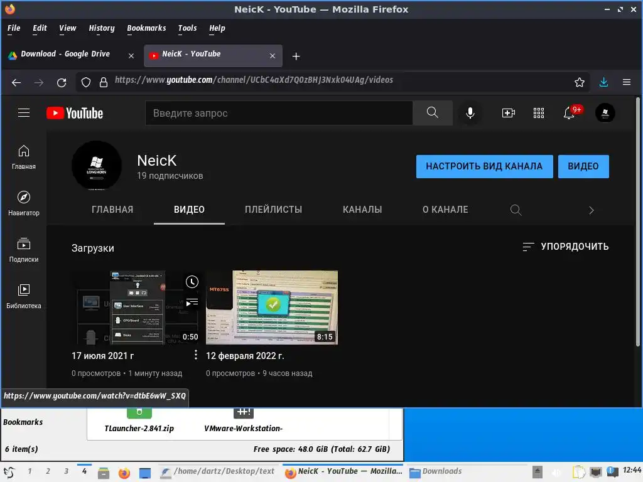Open the account avatar menu
This screenshot has width=643, height=482.
[605, 113]
